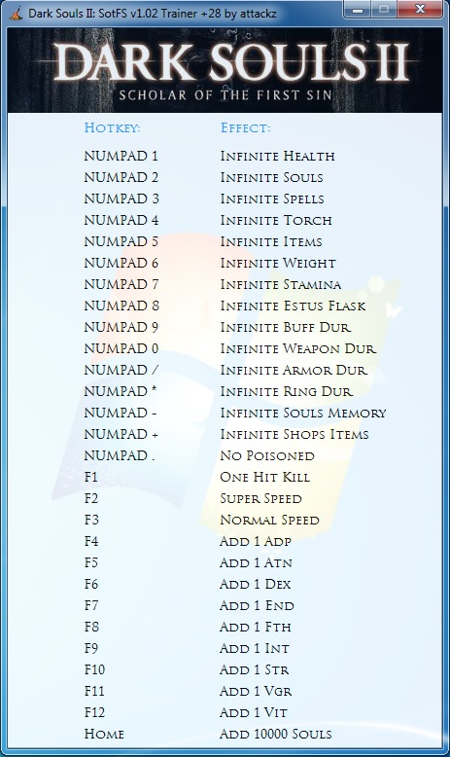Select the Add 1 Vit text
The width and height of the screenshot is (450, 757).
[x=254, y=712]
